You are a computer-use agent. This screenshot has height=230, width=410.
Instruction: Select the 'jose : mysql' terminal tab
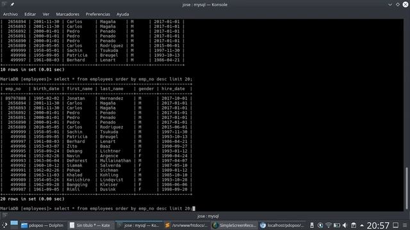point(208,216)
